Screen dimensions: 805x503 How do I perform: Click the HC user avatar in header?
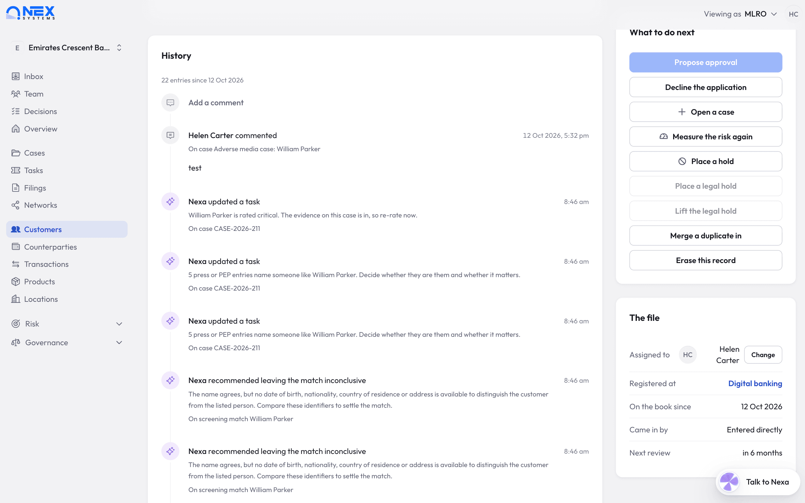click(x=793, y=14)
